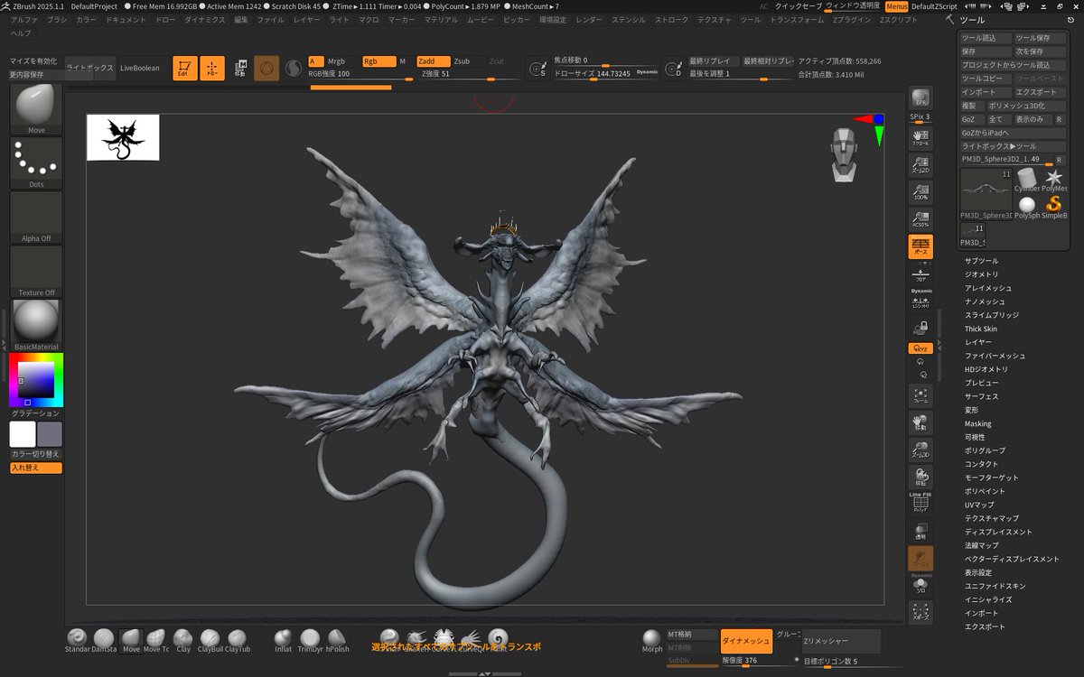Click the ライトボックス button
The height and width of the screenshot is (677, 1084).
90,68
